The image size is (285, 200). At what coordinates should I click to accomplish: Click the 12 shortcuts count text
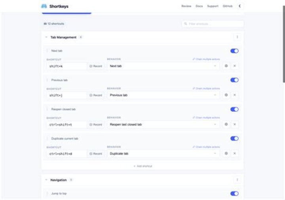56,24
